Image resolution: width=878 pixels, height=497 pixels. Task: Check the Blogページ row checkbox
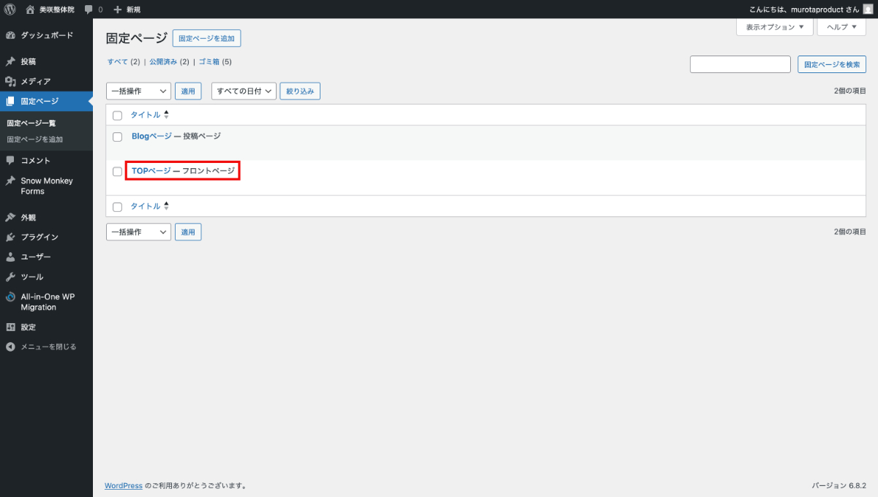coord(117,137)
